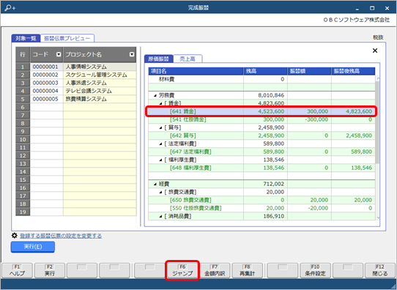Select the 売上高 tab

pos(188,59)
